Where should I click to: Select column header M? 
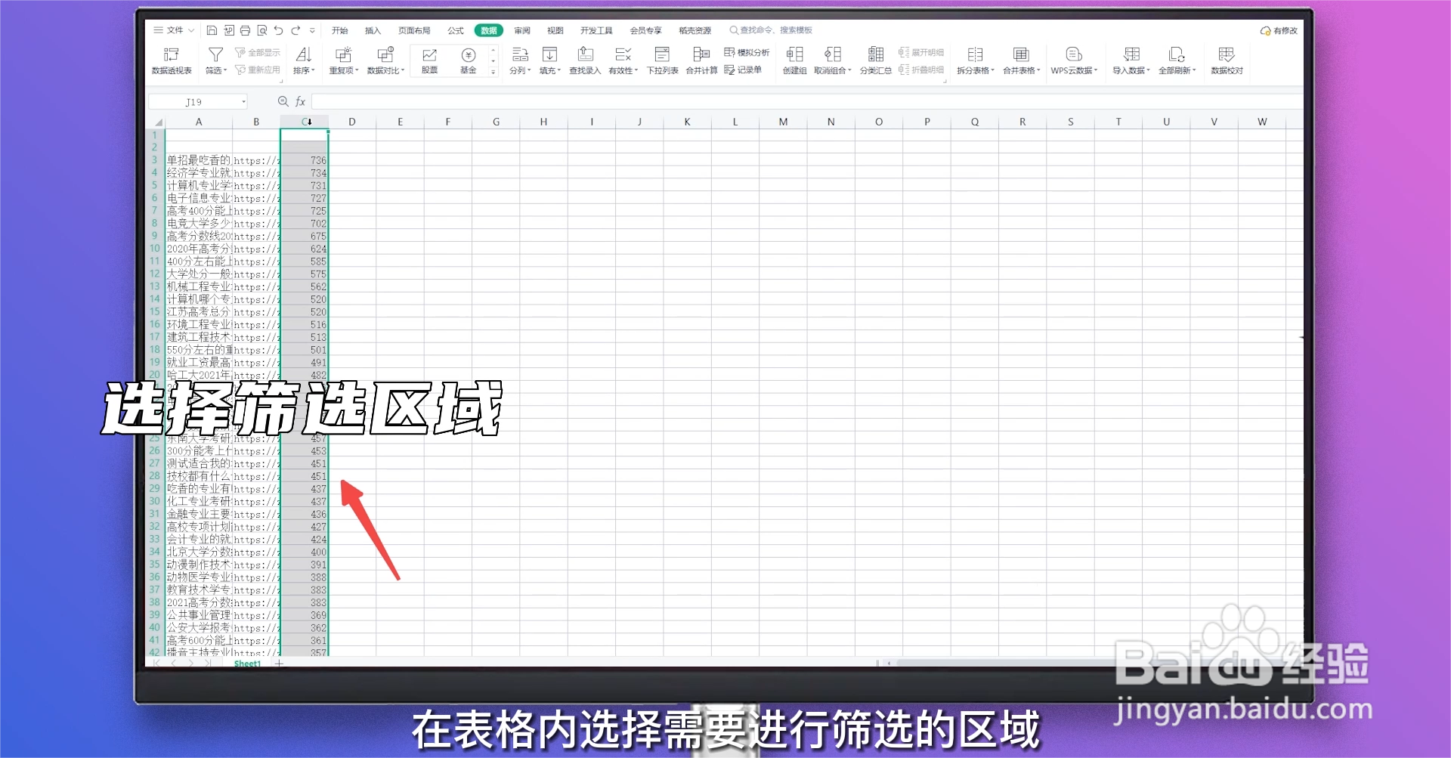[783, 122]
